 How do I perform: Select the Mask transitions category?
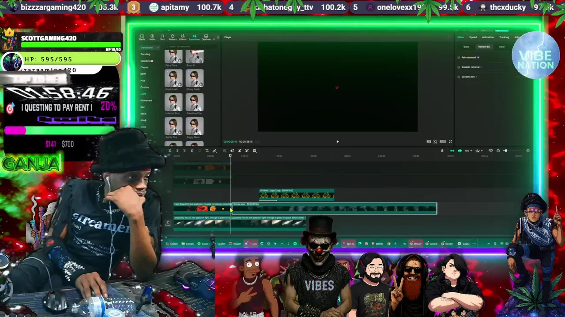coord(143,120)
